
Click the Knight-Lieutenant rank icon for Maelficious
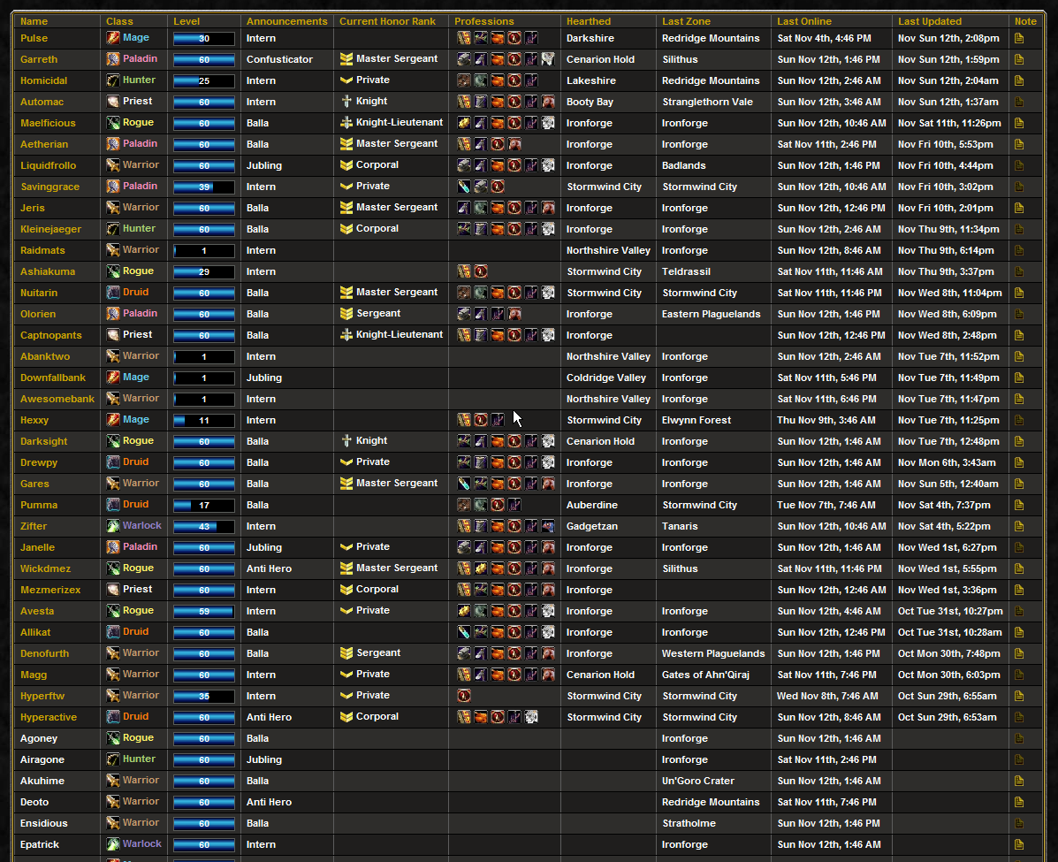point(346,123)
